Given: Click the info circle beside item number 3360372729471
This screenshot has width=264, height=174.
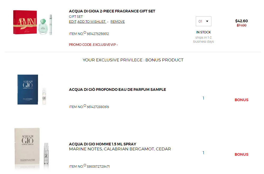Looking at the screenshot, I should point(85,165).
